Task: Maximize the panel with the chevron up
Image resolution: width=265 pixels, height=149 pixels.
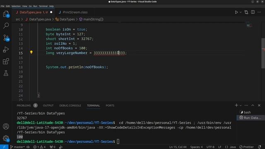Action: pos(253,105)
